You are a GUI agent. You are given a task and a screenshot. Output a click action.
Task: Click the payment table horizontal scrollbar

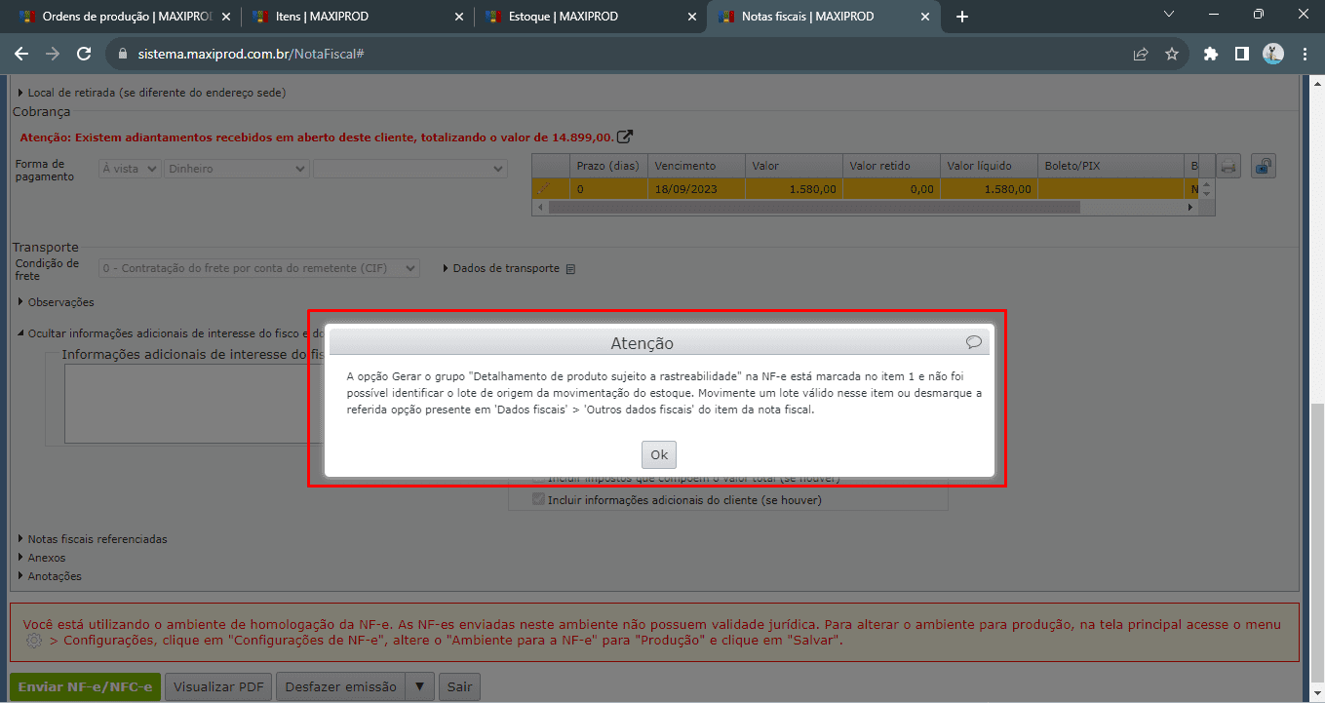coord(815,208)
